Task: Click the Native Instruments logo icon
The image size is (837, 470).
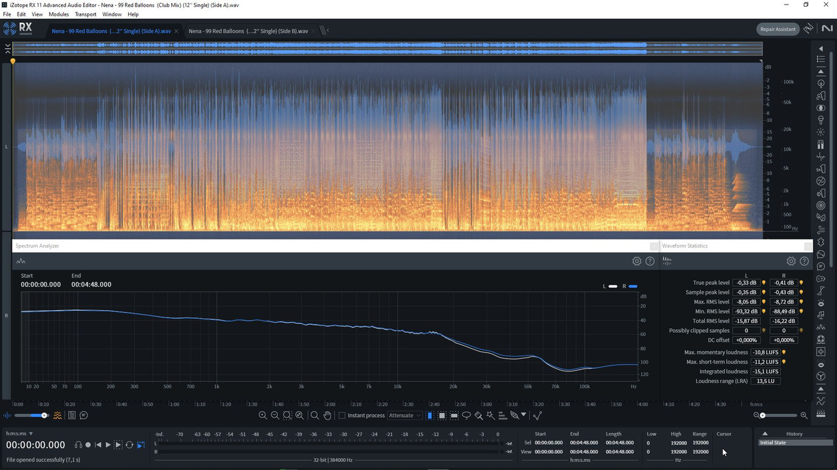Action: pyautogui.click(x=827, y=29)
